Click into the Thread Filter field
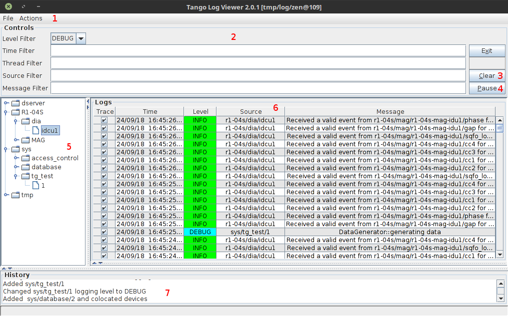508x316 pixels. click(258, 63)
